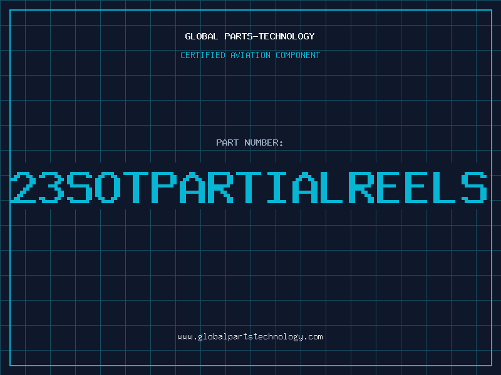501x375 pixels.
Task: Select the word CERTIFIED in the subtitle
Action: (203, 55)
